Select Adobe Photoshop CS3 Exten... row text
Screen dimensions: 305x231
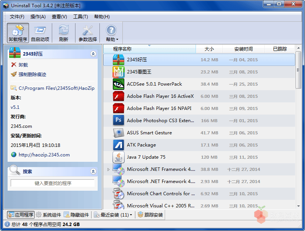161,121
